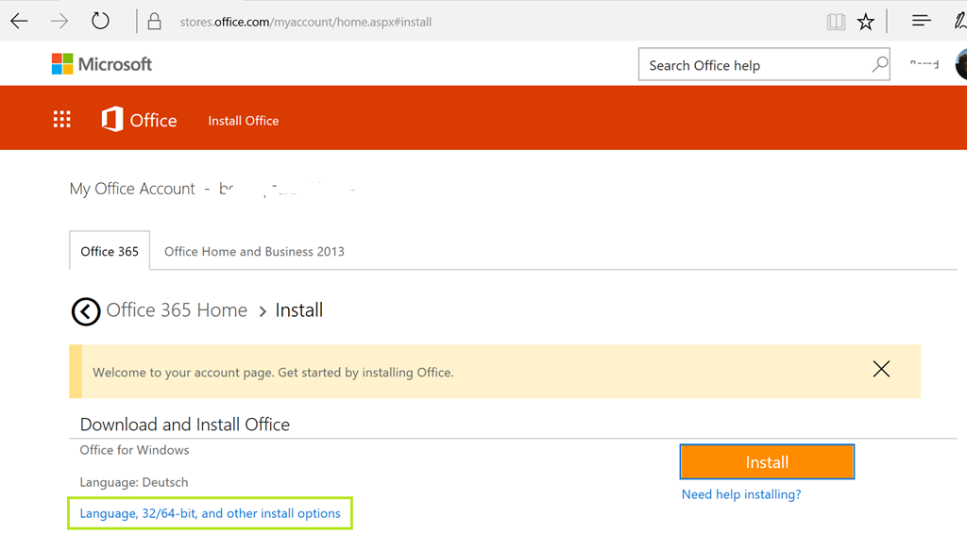This screenshot has width=967, height=534.
Task: Open the Hub three-lines icon
Action: (x=921, y=21)
